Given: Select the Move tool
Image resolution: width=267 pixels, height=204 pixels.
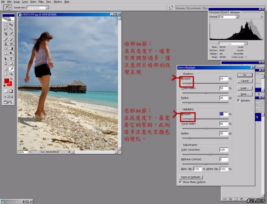Looking at the screenshot, I should tap(11, 25).
